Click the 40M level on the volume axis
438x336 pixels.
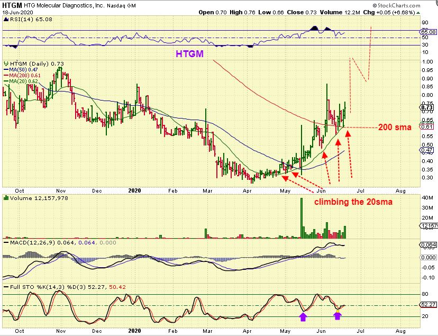pyautogui.click(x=427, y=198)
